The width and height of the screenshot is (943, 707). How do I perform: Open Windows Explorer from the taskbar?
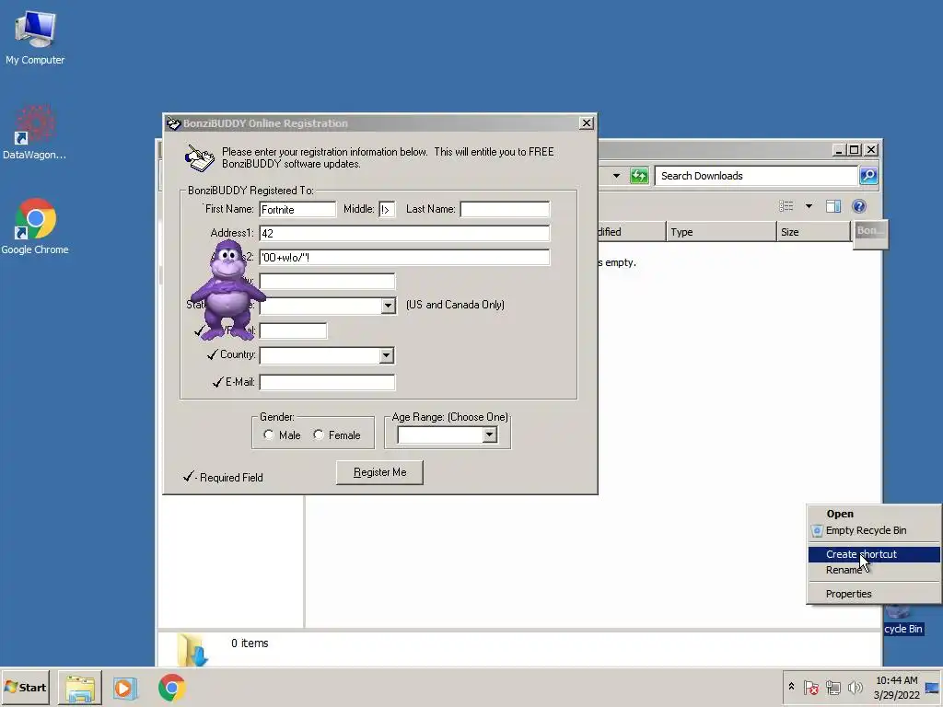pos(80,688)
